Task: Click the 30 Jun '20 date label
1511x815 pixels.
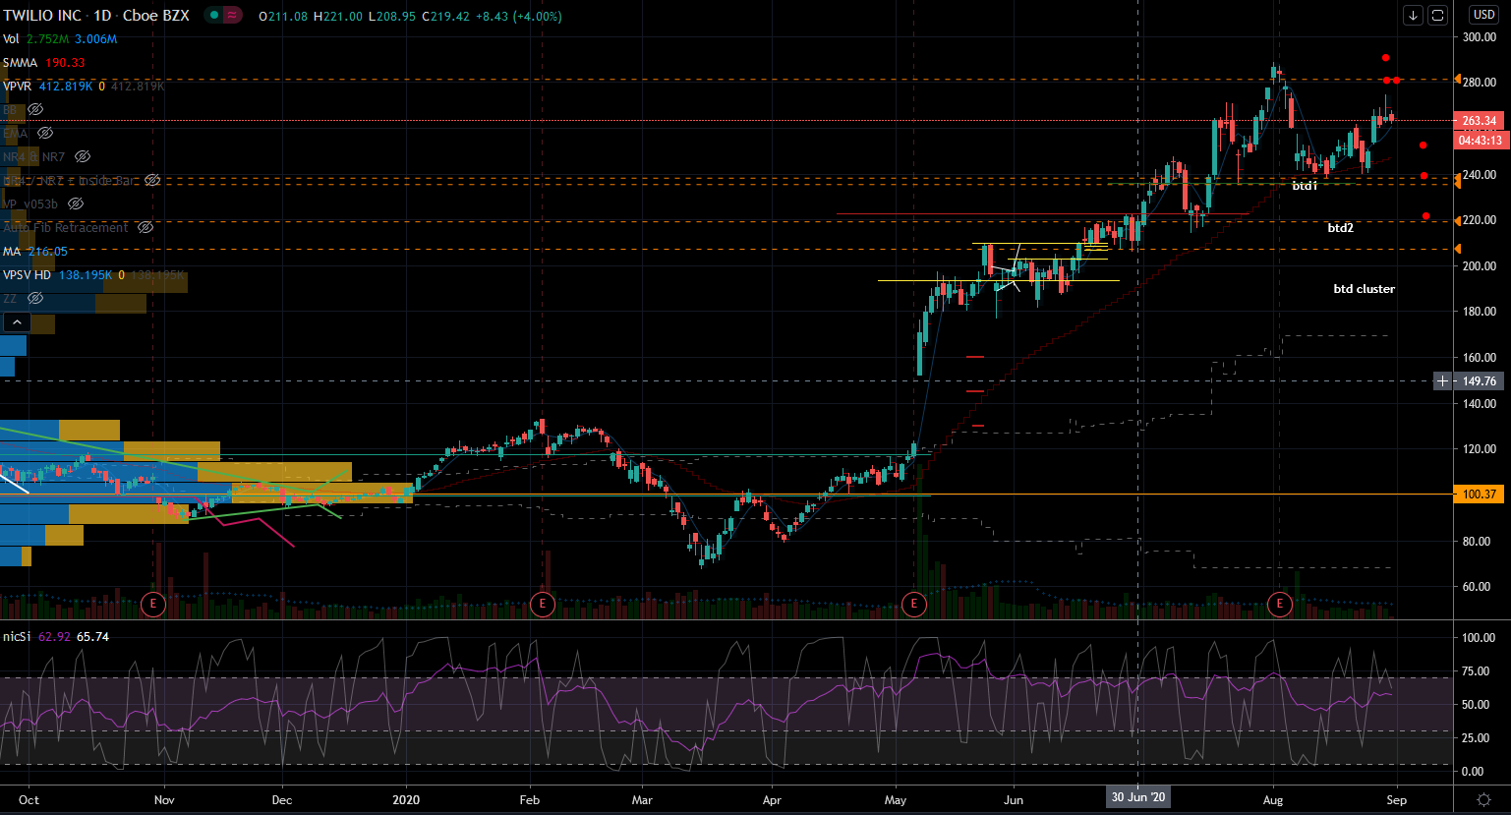Action: [1137, 798]
